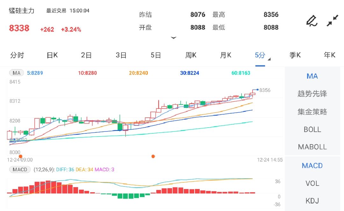Viewport: 344px width, 211px height.
Task: Select the 5分 tab
Action: pyautogui.click(x=260, y=55)
